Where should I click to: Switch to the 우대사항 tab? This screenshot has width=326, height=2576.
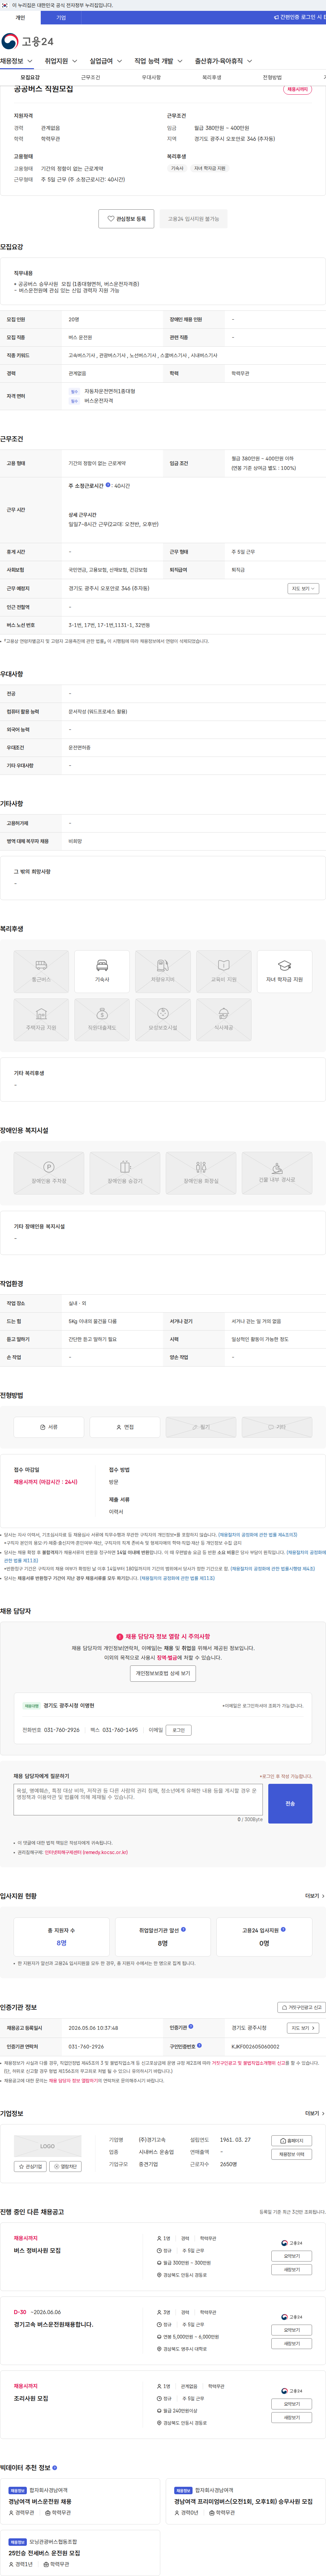(x=151, y=77)
